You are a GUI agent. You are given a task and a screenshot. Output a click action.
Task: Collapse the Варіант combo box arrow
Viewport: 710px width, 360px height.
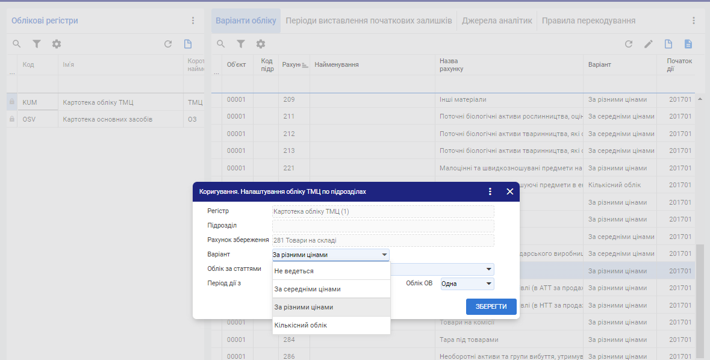384,255
